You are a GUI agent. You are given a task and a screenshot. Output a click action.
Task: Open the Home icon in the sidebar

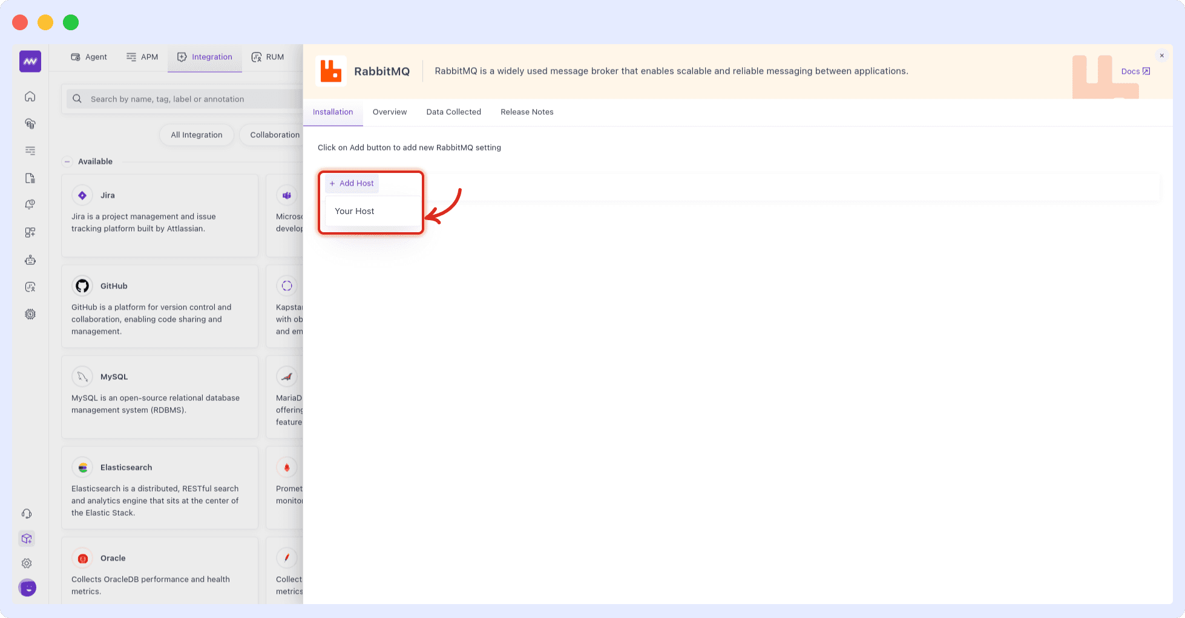tap(30, 96)
